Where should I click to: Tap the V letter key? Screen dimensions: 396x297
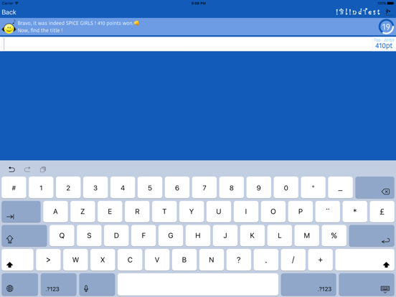click(x=157, y=260)
